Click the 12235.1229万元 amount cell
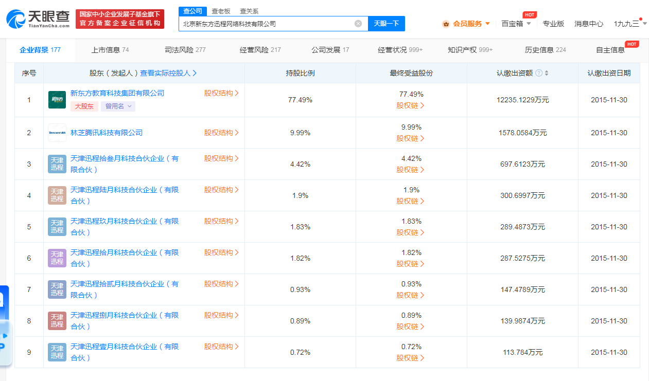 coord(522,100)
